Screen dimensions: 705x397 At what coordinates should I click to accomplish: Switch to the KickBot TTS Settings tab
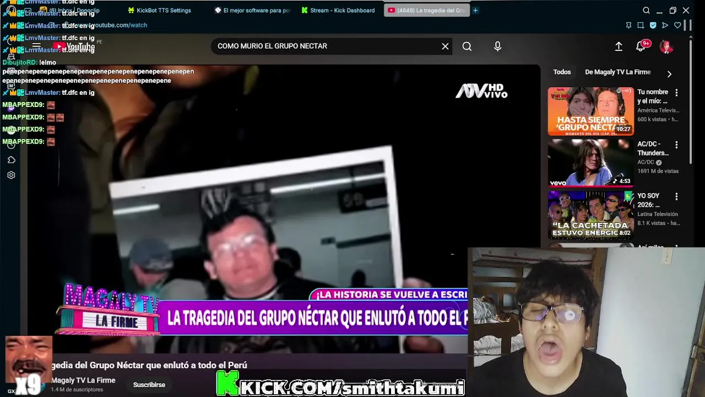click(x=160, y=10)
